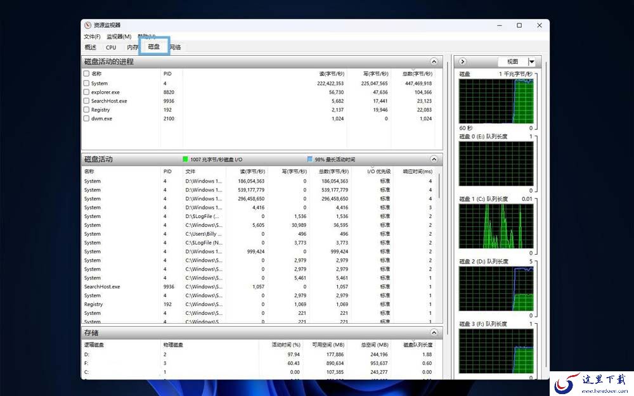The width and height of the screenshot is (634, 396).
Task: Minimize the Resource Monitor window
Action: [x=500, y=25]
